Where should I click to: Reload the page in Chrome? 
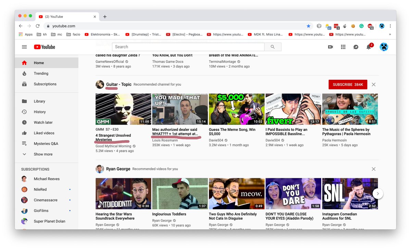[38, 26]
